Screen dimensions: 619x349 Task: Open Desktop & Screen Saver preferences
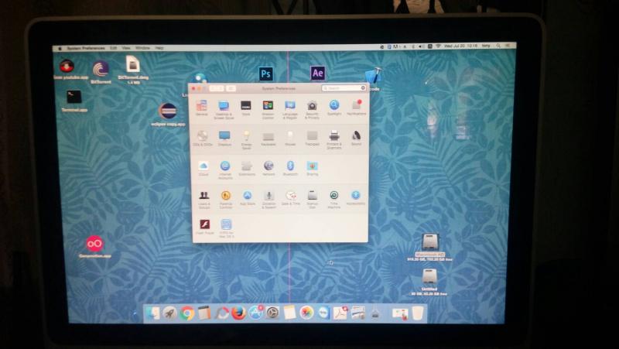click(x=224, y=109)
